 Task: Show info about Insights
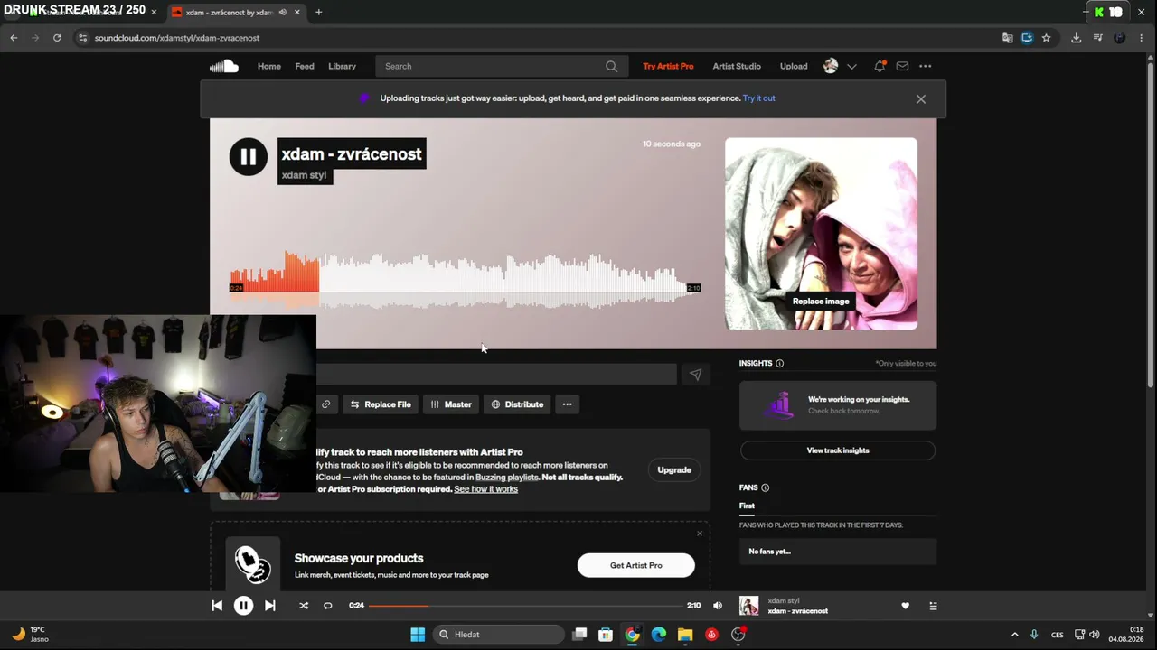click(x=779, y=364)
